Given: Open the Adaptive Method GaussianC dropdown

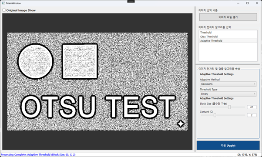Looking at the screenshot, I should (228, 84).
